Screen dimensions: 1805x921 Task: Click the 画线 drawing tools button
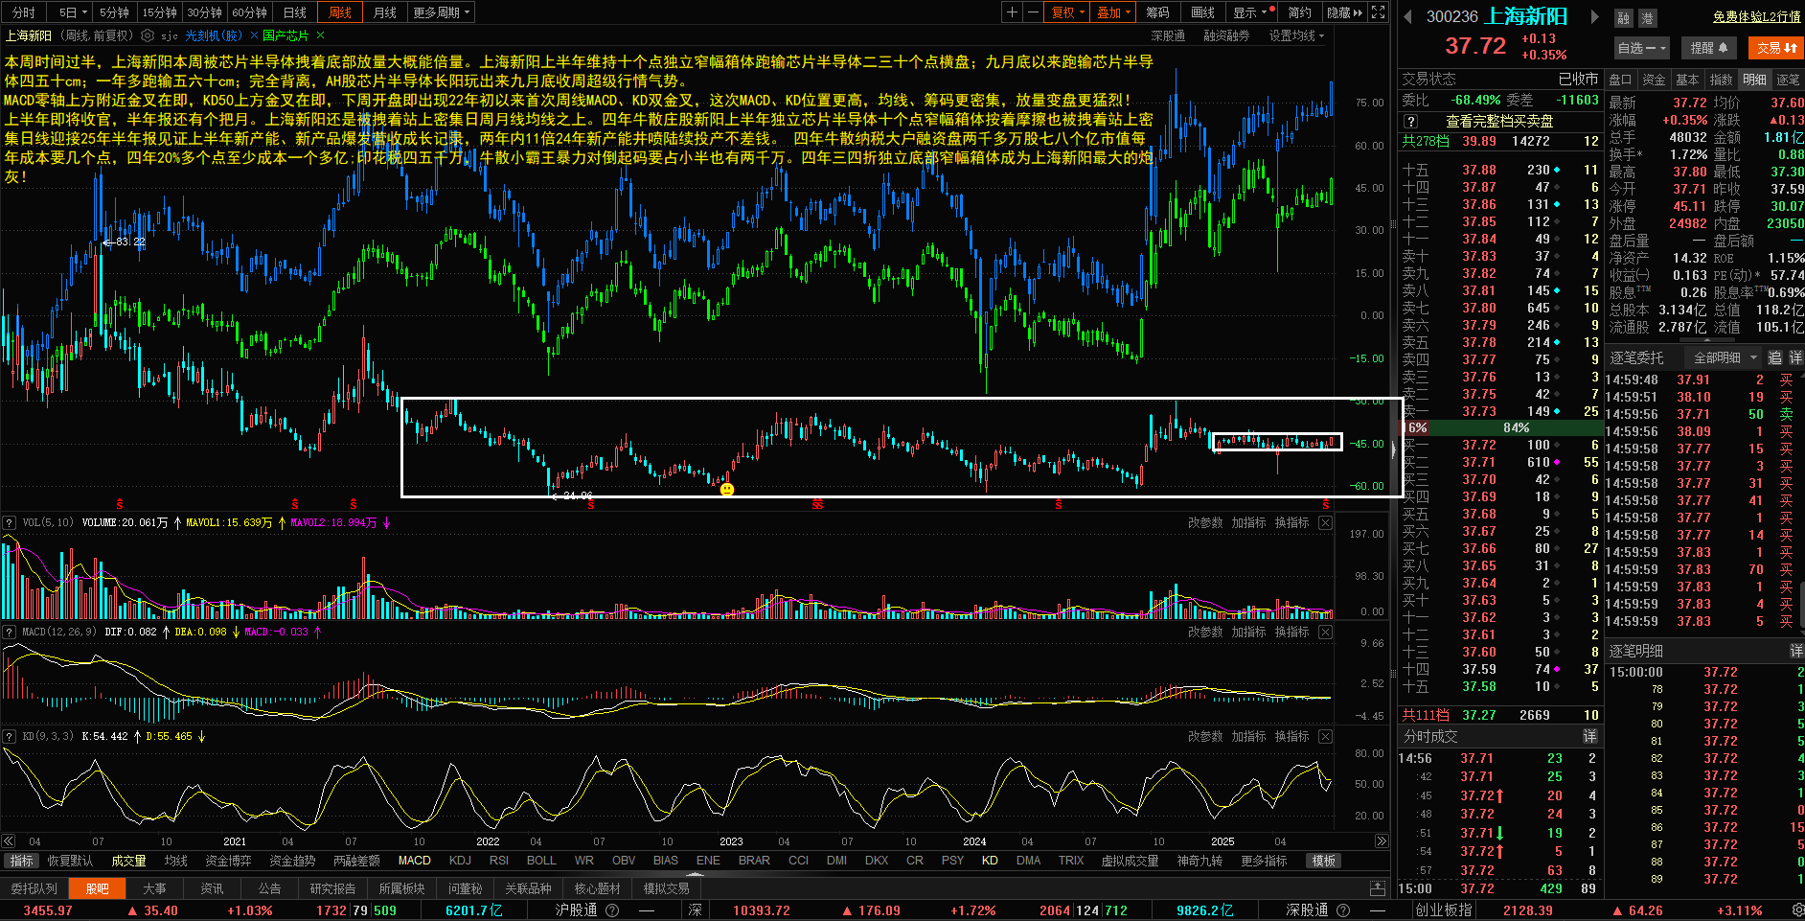(x=1202, y=12)
